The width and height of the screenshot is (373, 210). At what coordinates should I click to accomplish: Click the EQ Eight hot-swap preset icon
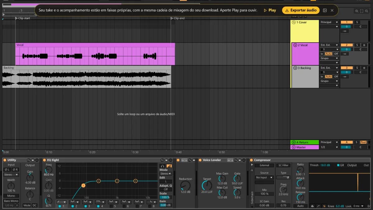[162, 160]
